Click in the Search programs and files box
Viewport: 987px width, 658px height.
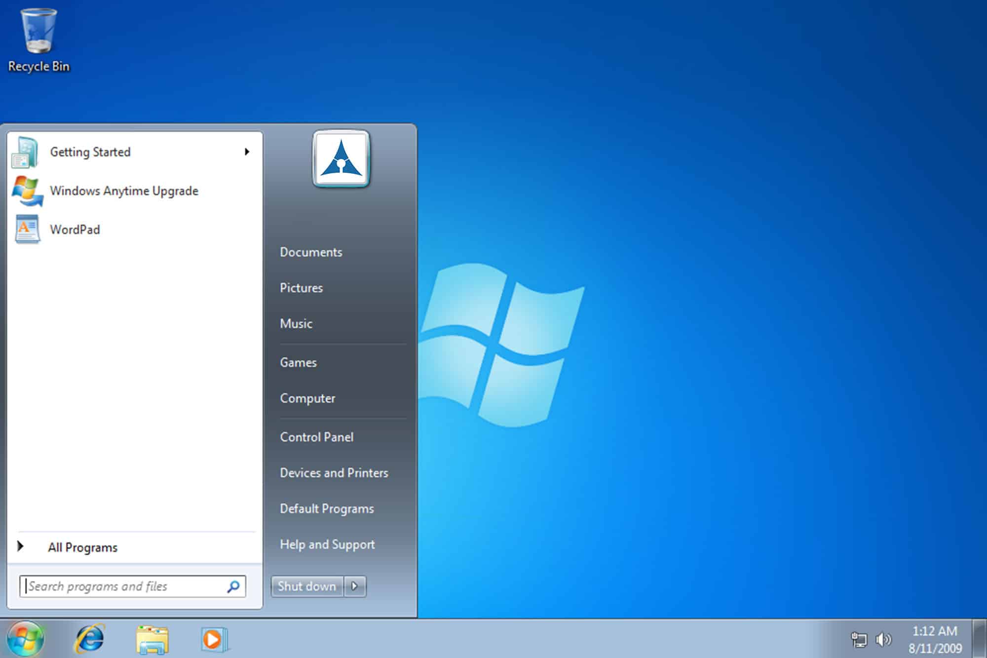point(123,586)
